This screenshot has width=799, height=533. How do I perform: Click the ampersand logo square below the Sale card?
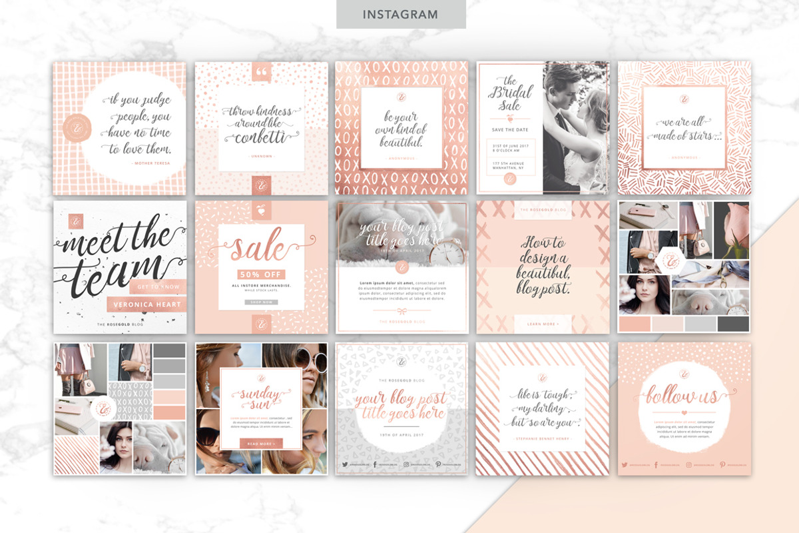(261, 324)
